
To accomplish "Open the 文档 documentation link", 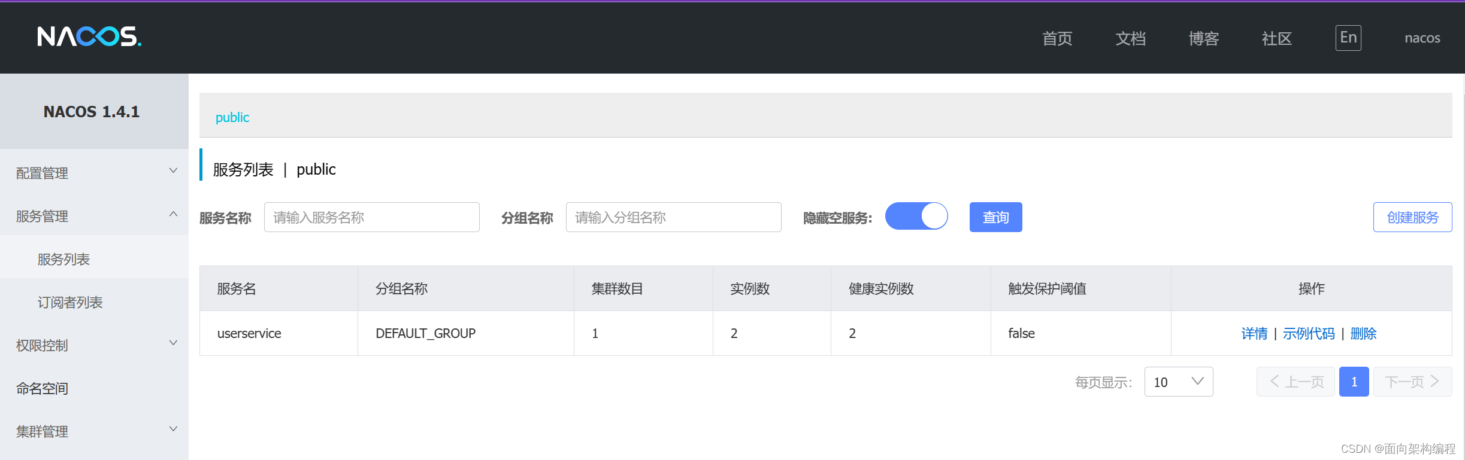I will (x=1130, y=38).
